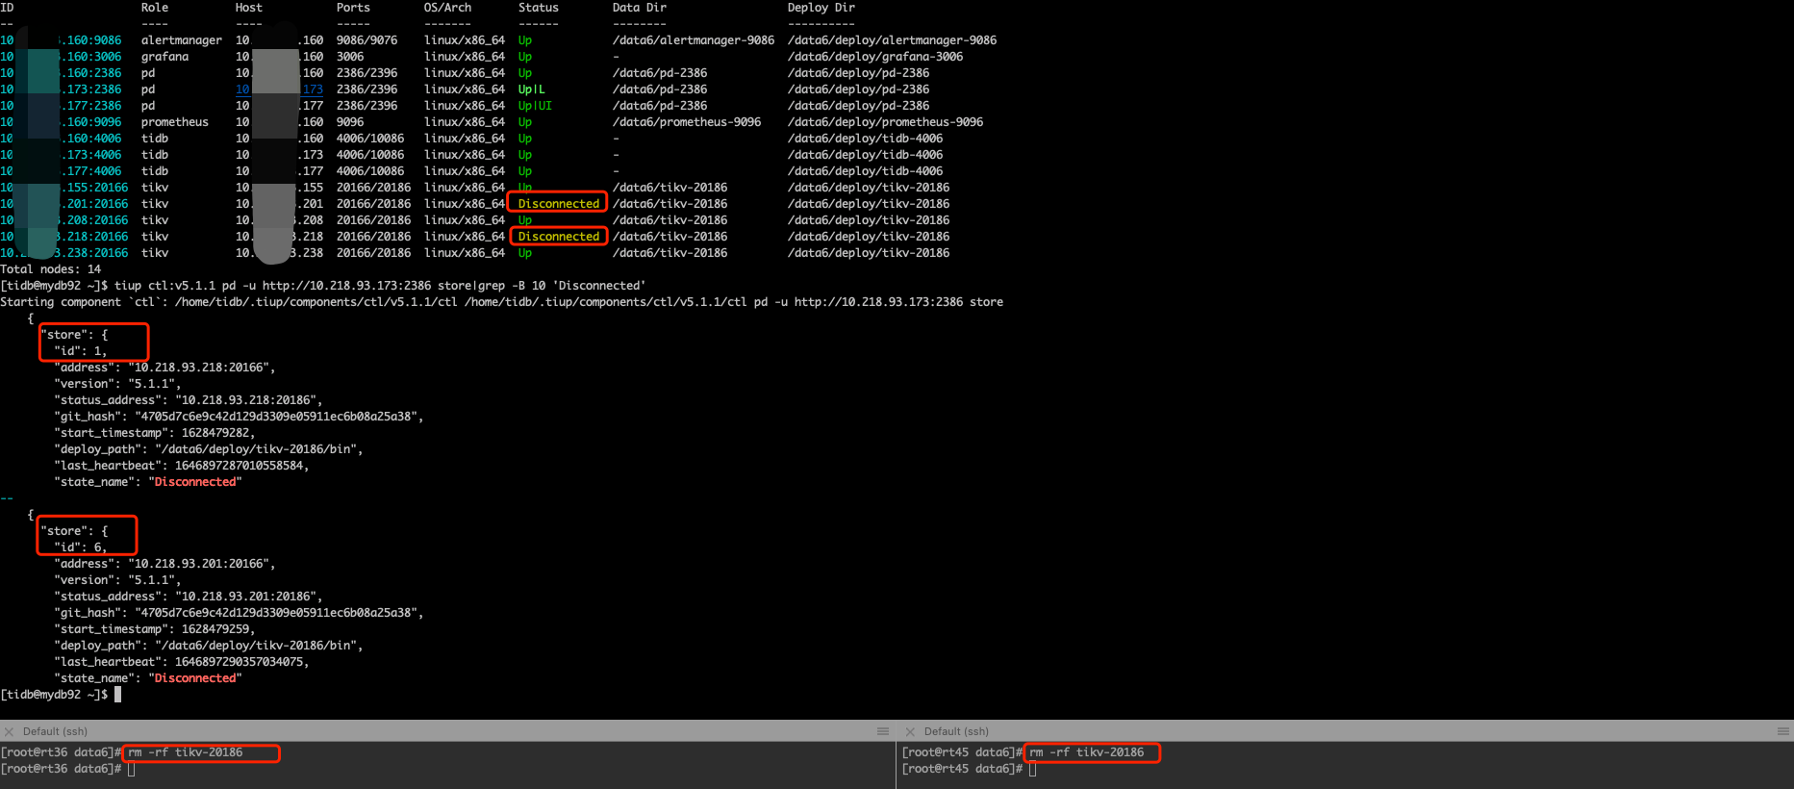Click the rm -rf tikv-20186 command in rt36 pane
1794x789 pixels.
[x=186, y=752]
